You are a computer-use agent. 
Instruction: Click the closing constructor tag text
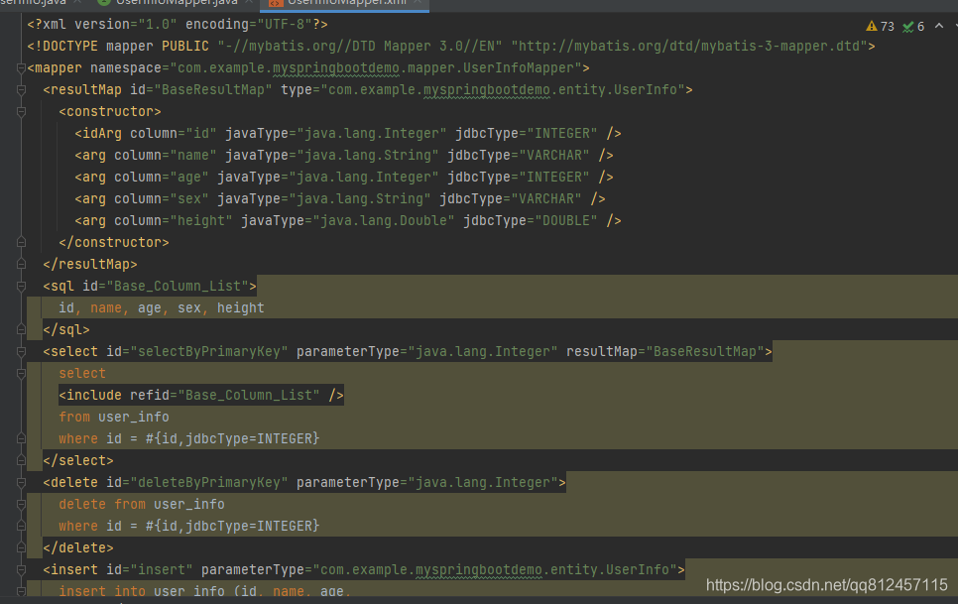point(114,243)
